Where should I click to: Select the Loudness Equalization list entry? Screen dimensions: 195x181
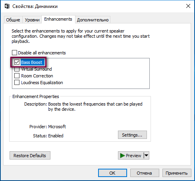click(42, 83)
